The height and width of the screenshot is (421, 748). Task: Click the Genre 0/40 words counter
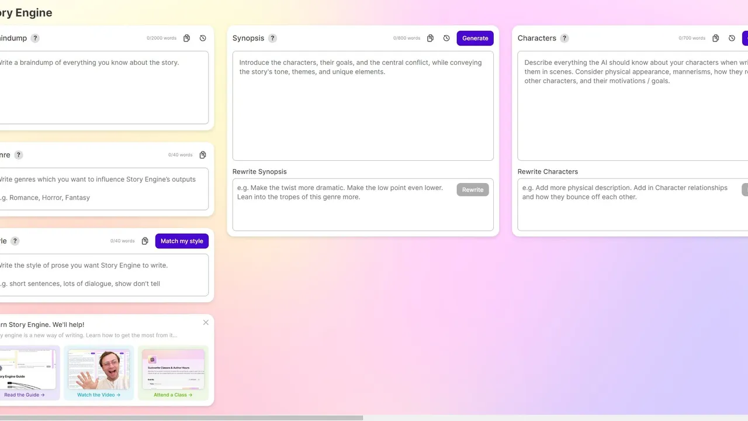point(181,155)
